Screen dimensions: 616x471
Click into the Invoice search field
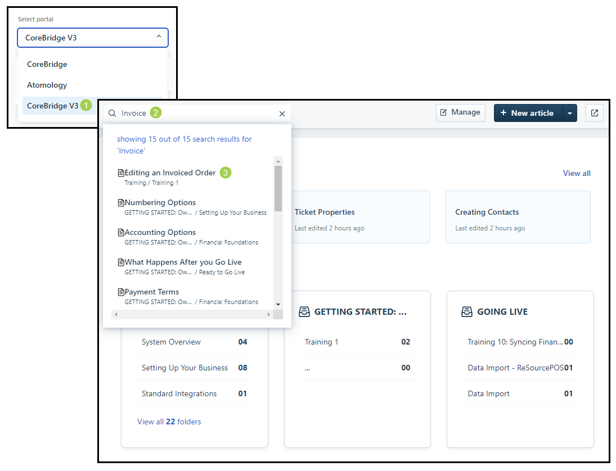click(196, 114)
